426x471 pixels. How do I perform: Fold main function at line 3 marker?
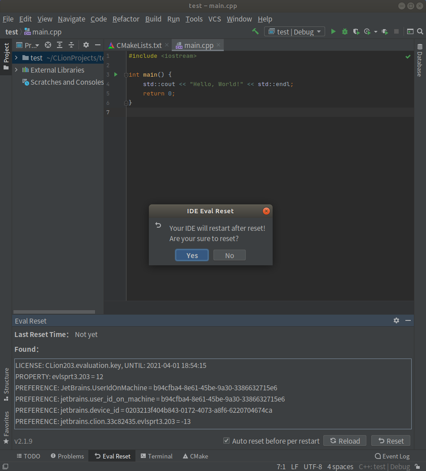pos(126,75)
